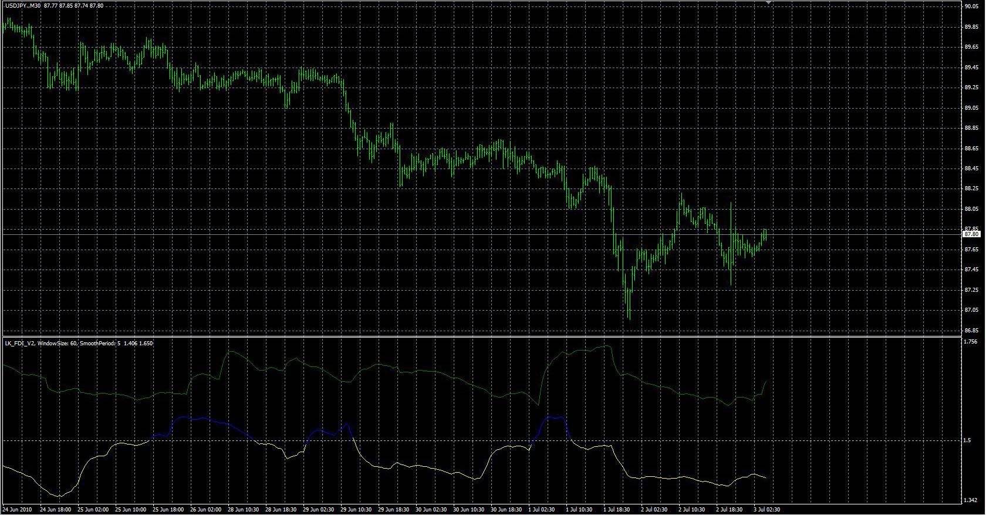Click the 1.756 indicator scale value

[x=971, y=342]
